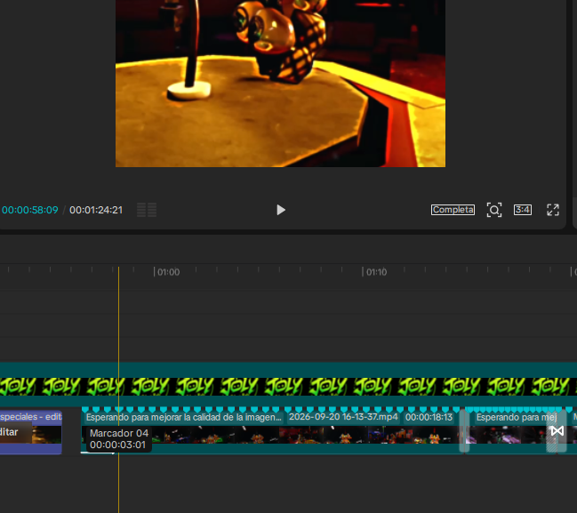Click the total duration 00:01:24:21

click(96, 210)
